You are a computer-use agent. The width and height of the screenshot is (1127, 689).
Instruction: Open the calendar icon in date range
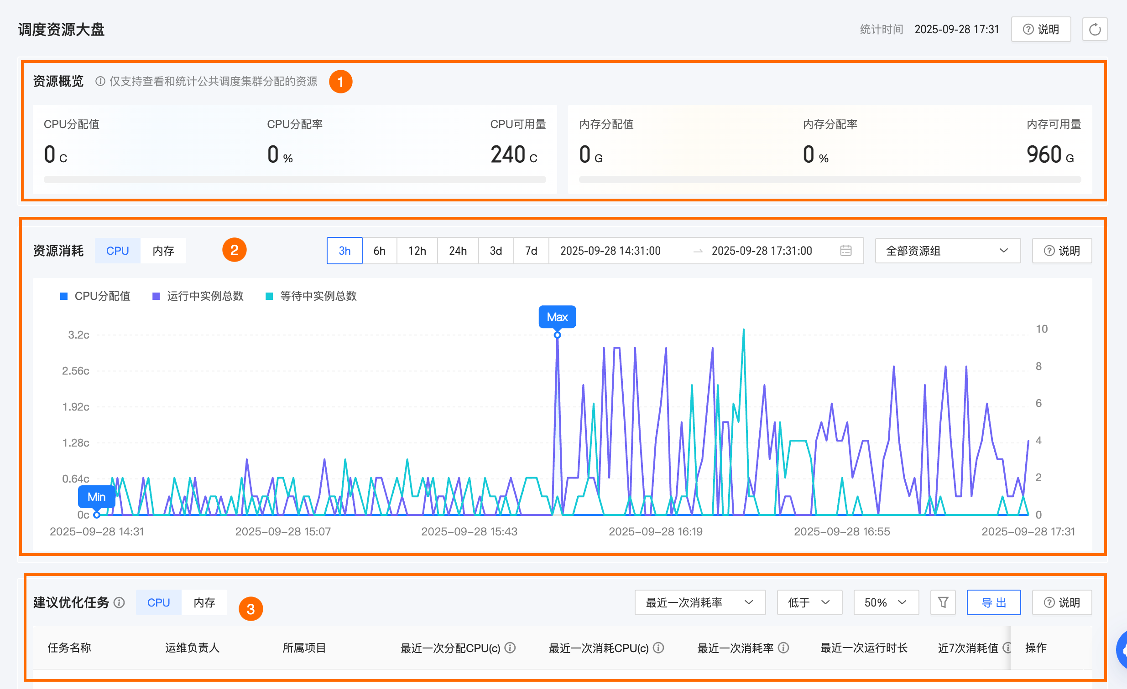pos(845,250)
